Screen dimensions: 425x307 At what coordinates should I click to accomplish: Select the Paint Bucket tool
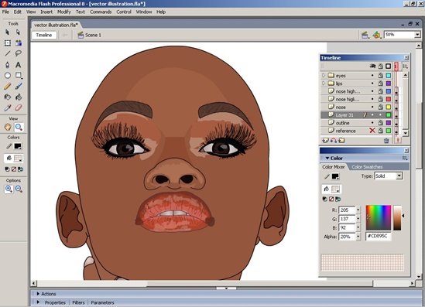click(18, 97)
